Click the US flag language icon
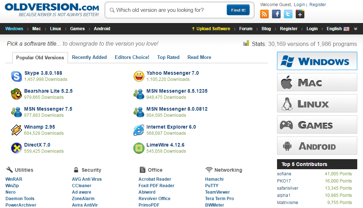Viewport: 363px width, 208px height. pos(346,29)
